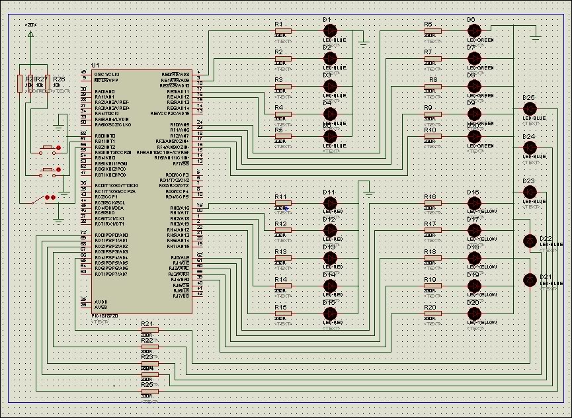Click the RF7/SS pin label

181,164
